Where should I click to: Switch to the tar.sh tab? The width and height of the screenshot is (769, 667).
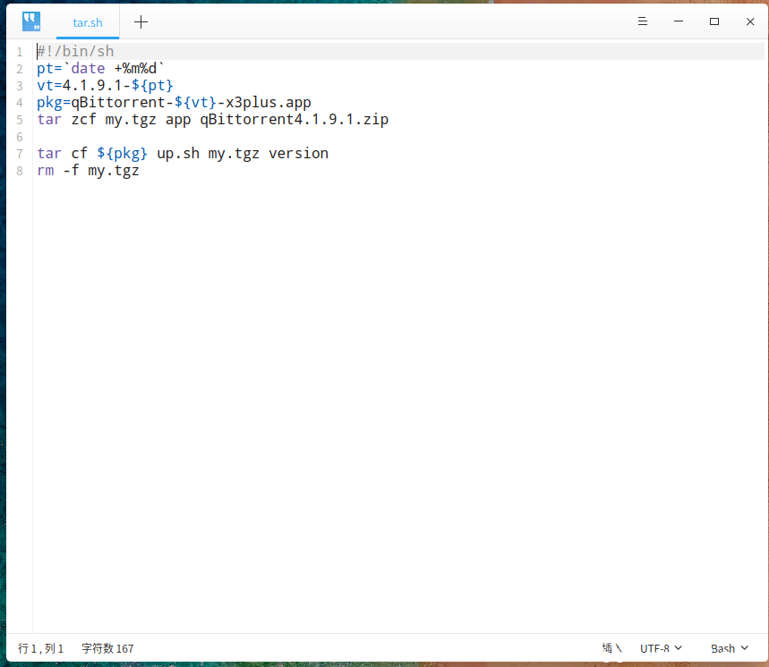88,22
